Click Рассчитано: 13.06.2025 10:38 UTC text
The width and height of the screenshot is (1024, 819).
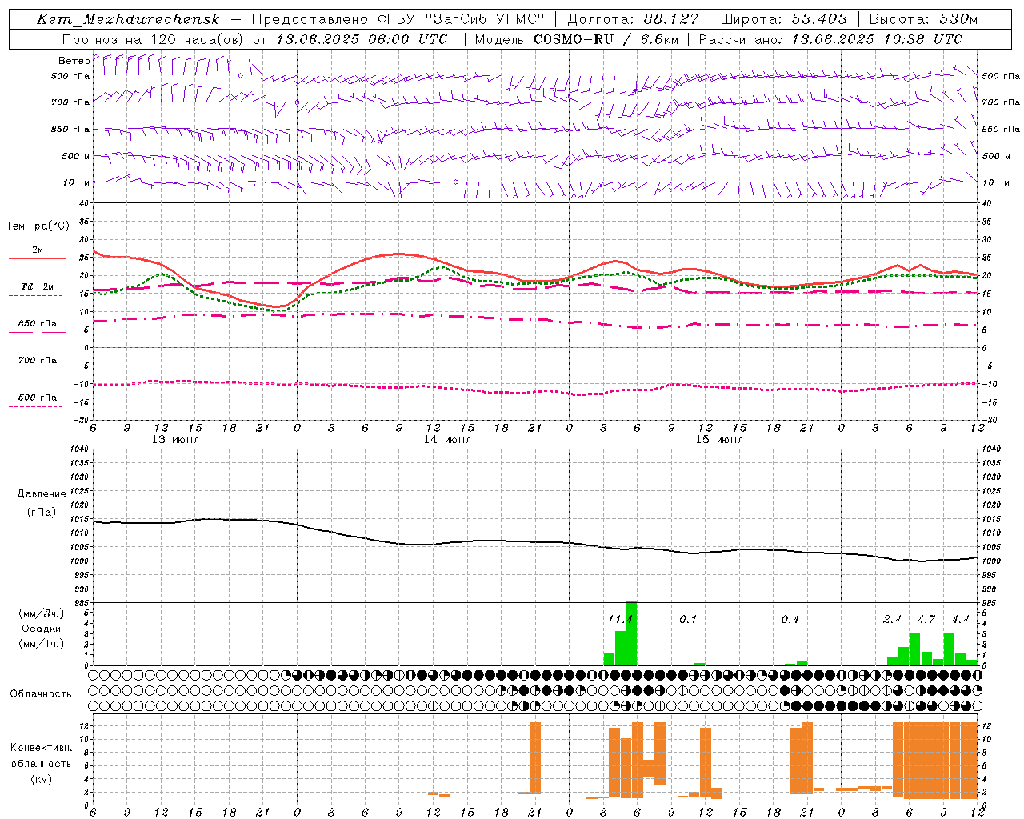click(830, 39)
